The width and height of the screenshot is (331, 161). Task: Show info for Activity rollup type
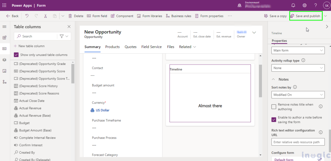pos(303,60)
